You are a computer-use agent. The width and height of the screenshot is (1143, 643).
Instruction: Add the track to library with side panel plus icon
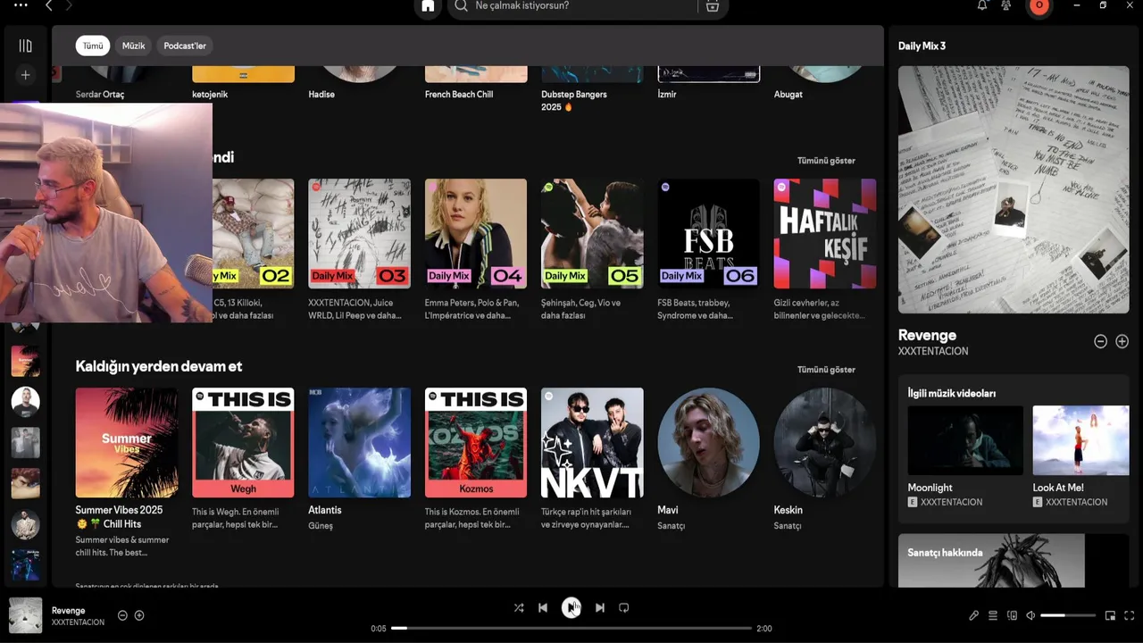[x=1122, y=341]
